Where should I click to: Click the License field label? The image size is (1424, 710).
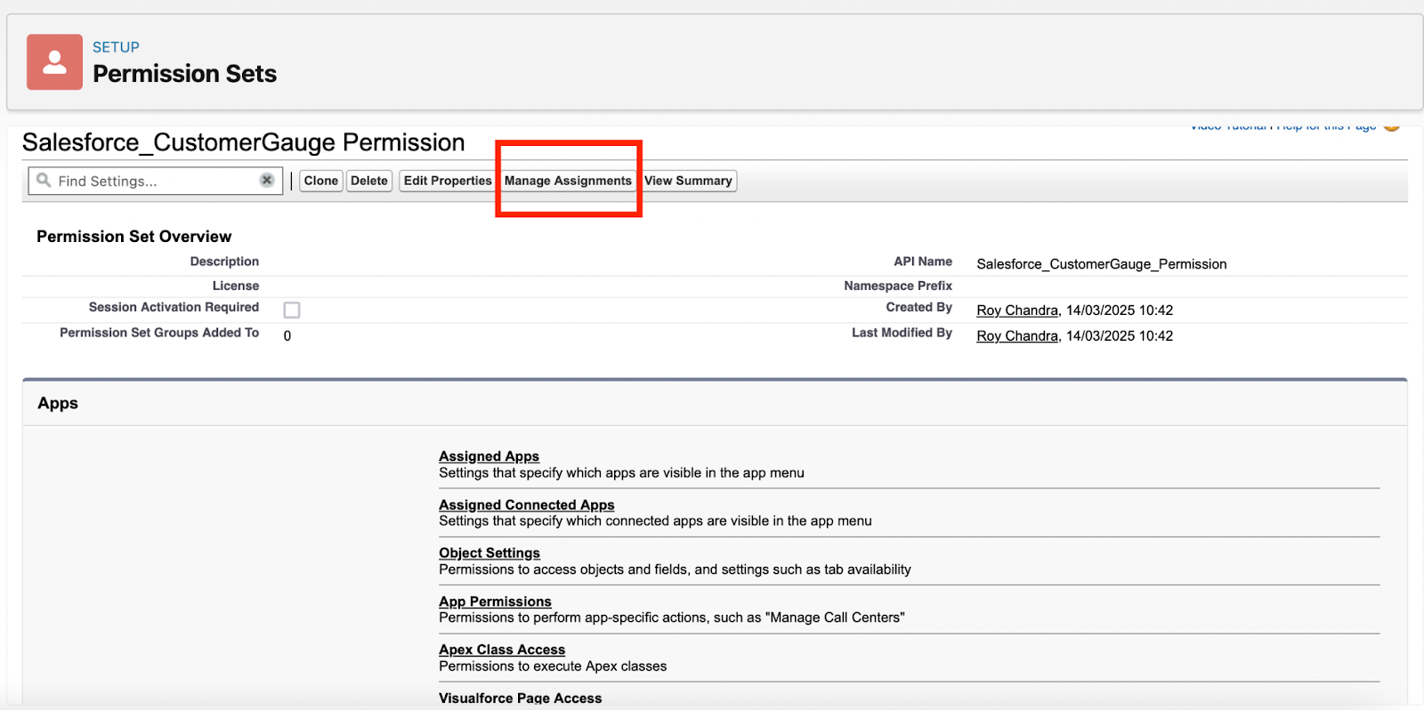236,286
